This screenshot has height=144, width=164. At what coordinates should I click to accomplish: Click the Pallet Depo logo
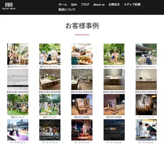click(9, 6)
